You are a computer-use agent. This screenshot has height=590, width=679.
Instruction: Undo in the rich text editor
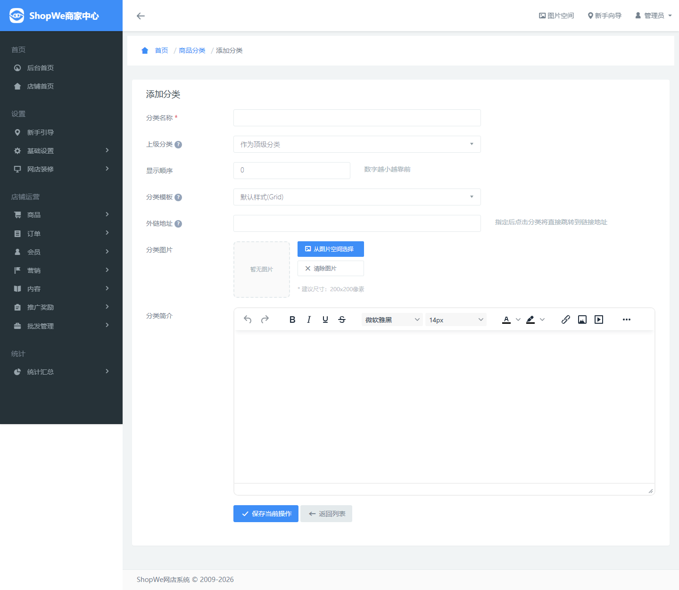[x=248, y=320]
